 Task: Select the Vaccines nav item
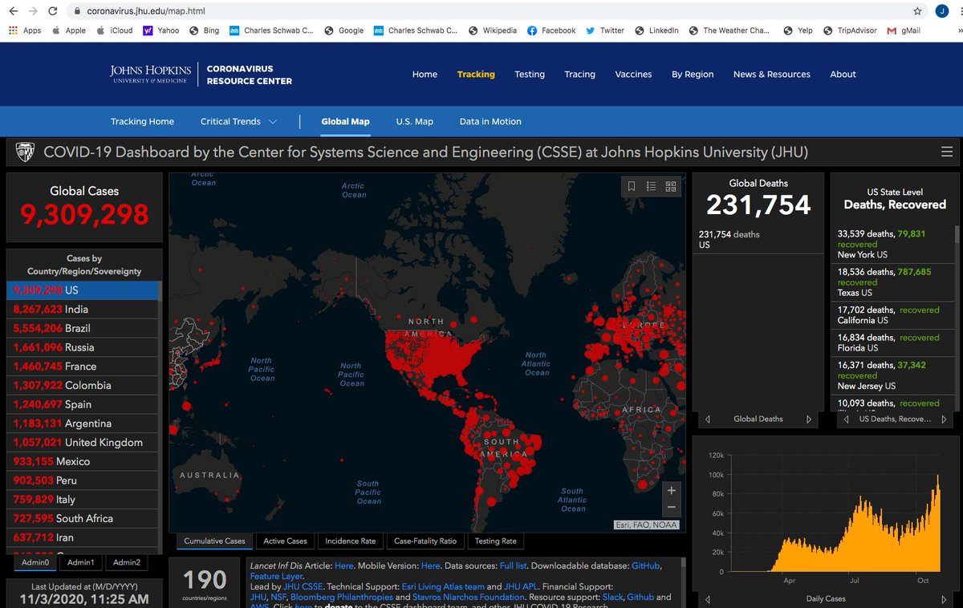click(633, 74)
